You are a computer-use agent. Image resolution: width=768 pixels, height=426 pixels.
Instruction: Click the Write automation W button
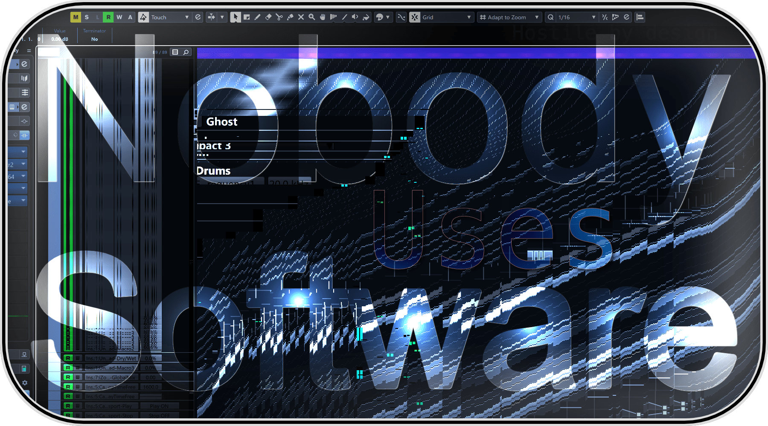(x=119, y=17)
